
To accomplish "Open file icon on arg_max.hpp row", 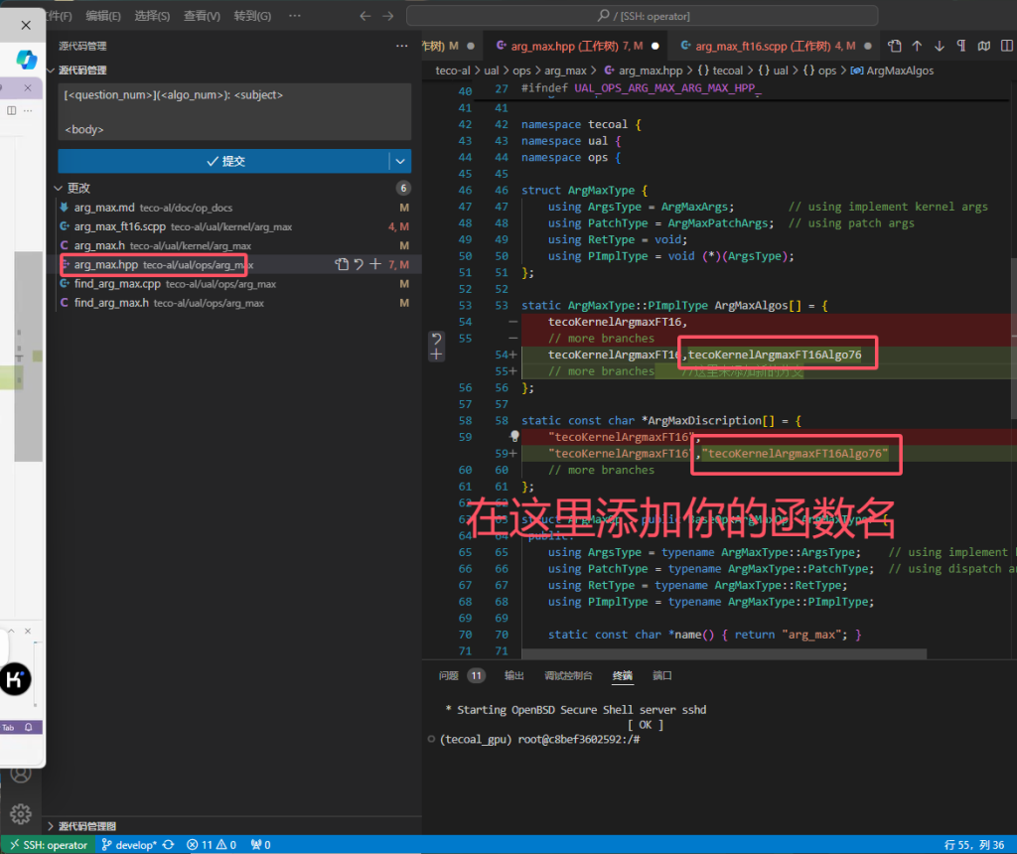I will 342,265.
